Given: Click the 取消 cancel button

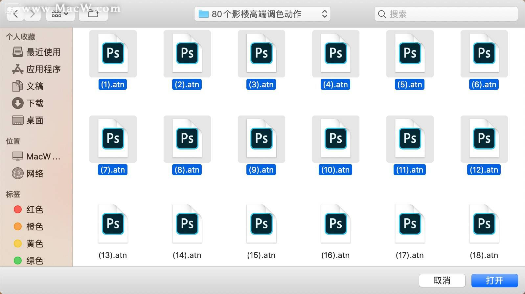Looking at the screenshot, I should pos(442,281).
